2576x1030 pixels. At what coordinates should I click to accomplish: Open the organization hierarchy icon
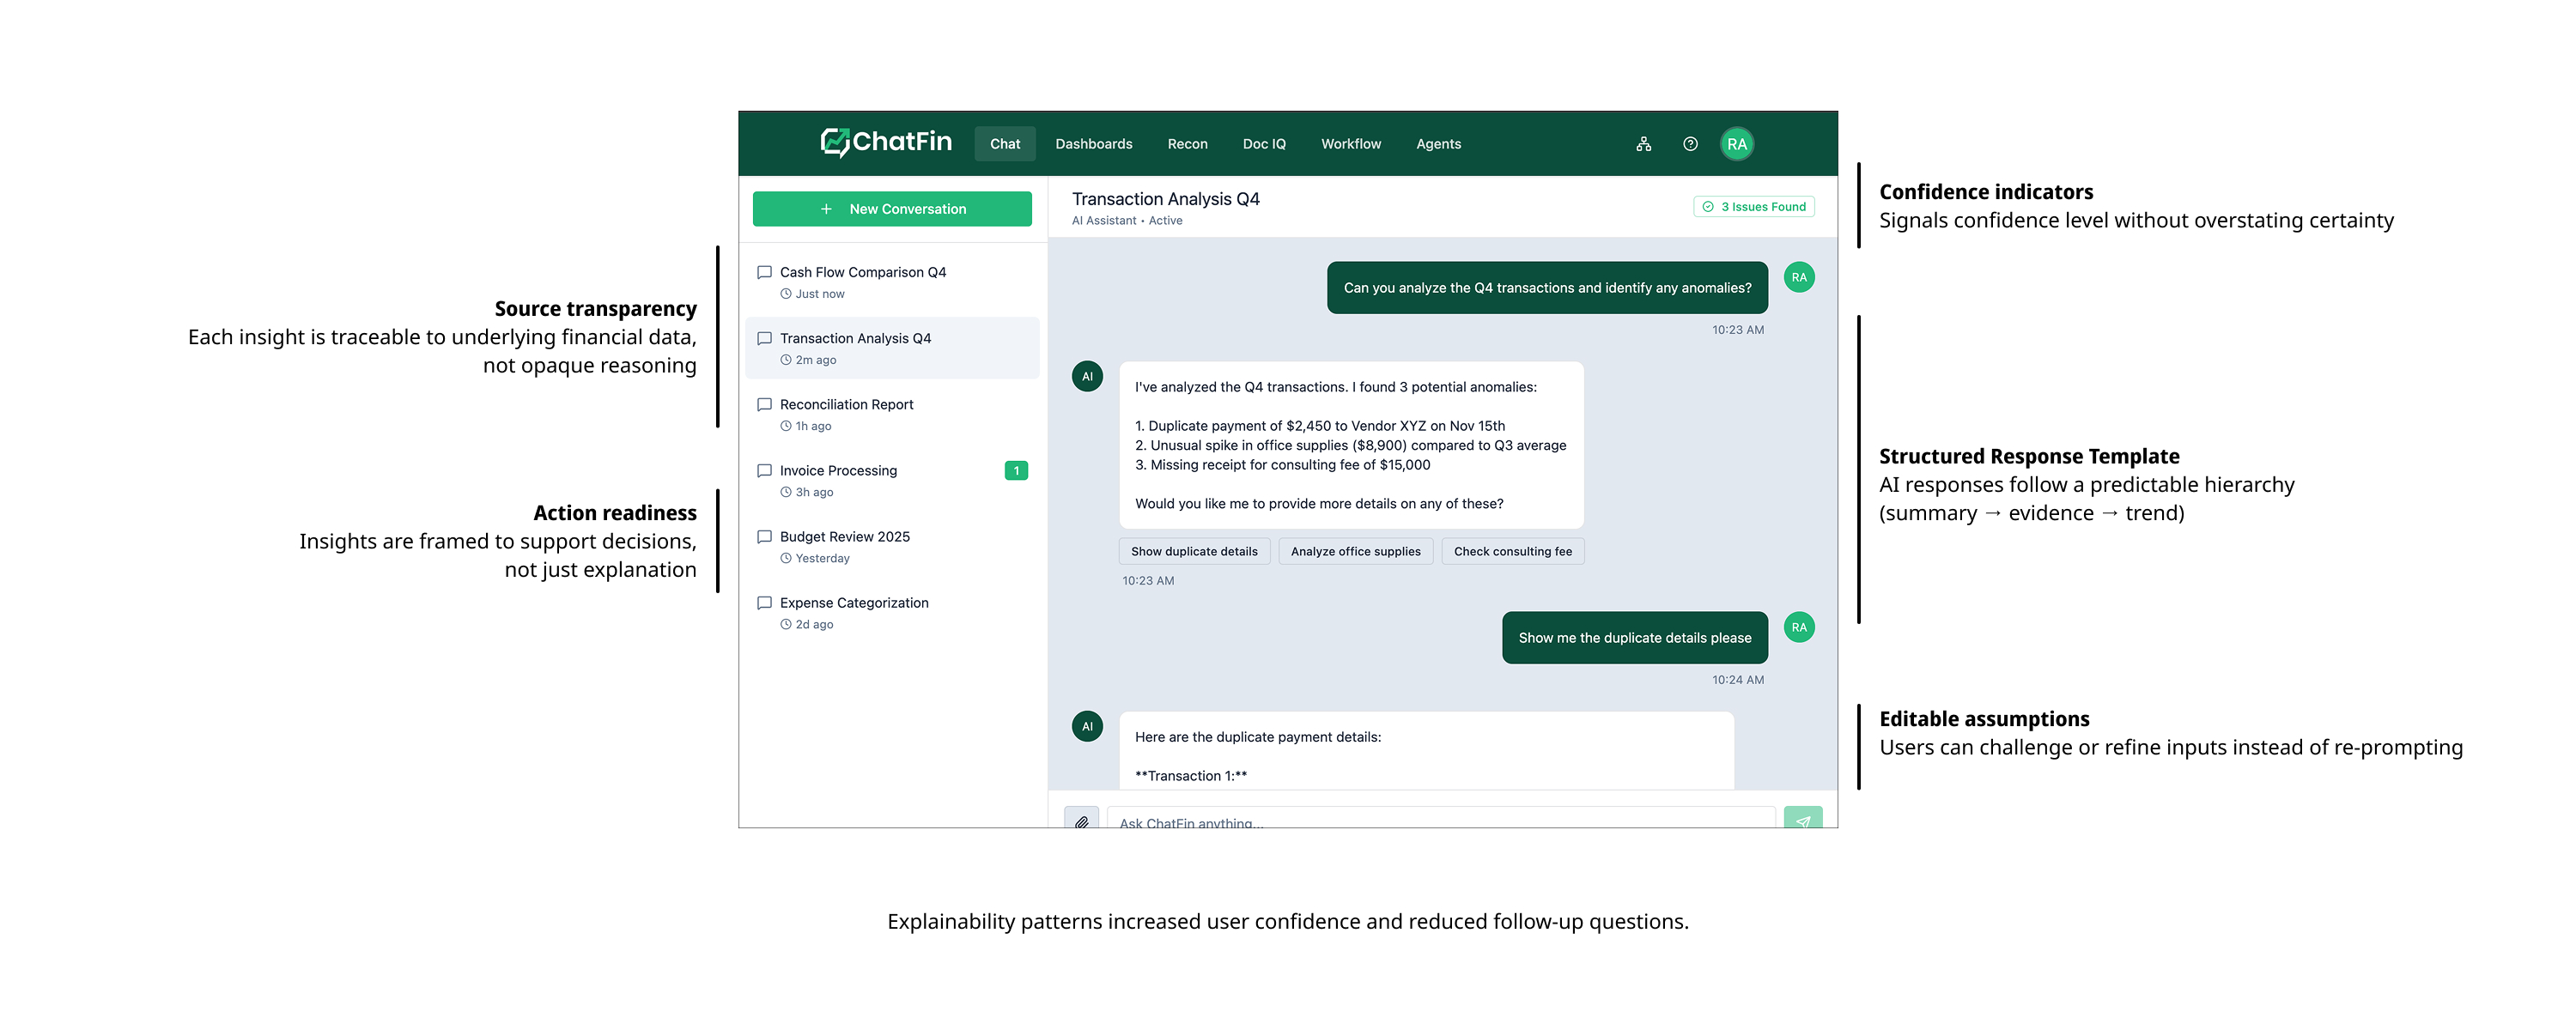tap(1643, 144)
